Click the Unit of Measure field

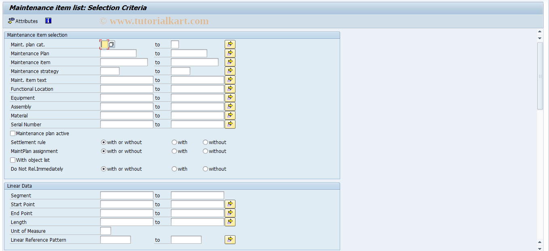105,230
